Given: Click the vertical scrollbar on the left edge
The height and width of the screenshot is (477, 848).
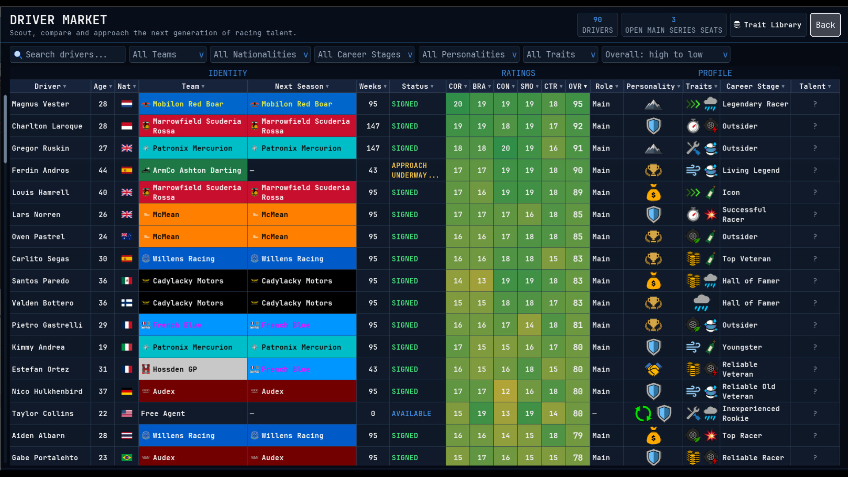Looking at the screenshot, I should (x=5, y=129).
